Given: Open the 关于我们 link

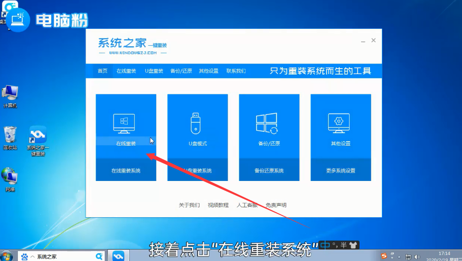Looking at the screenshot, I should point(189,205).
